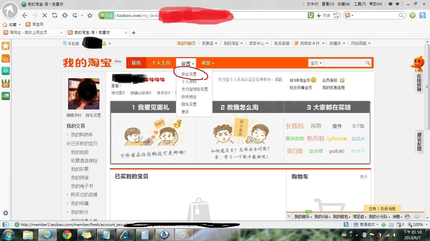
Task: Open a new tab with the plus button
Action: 133,33
